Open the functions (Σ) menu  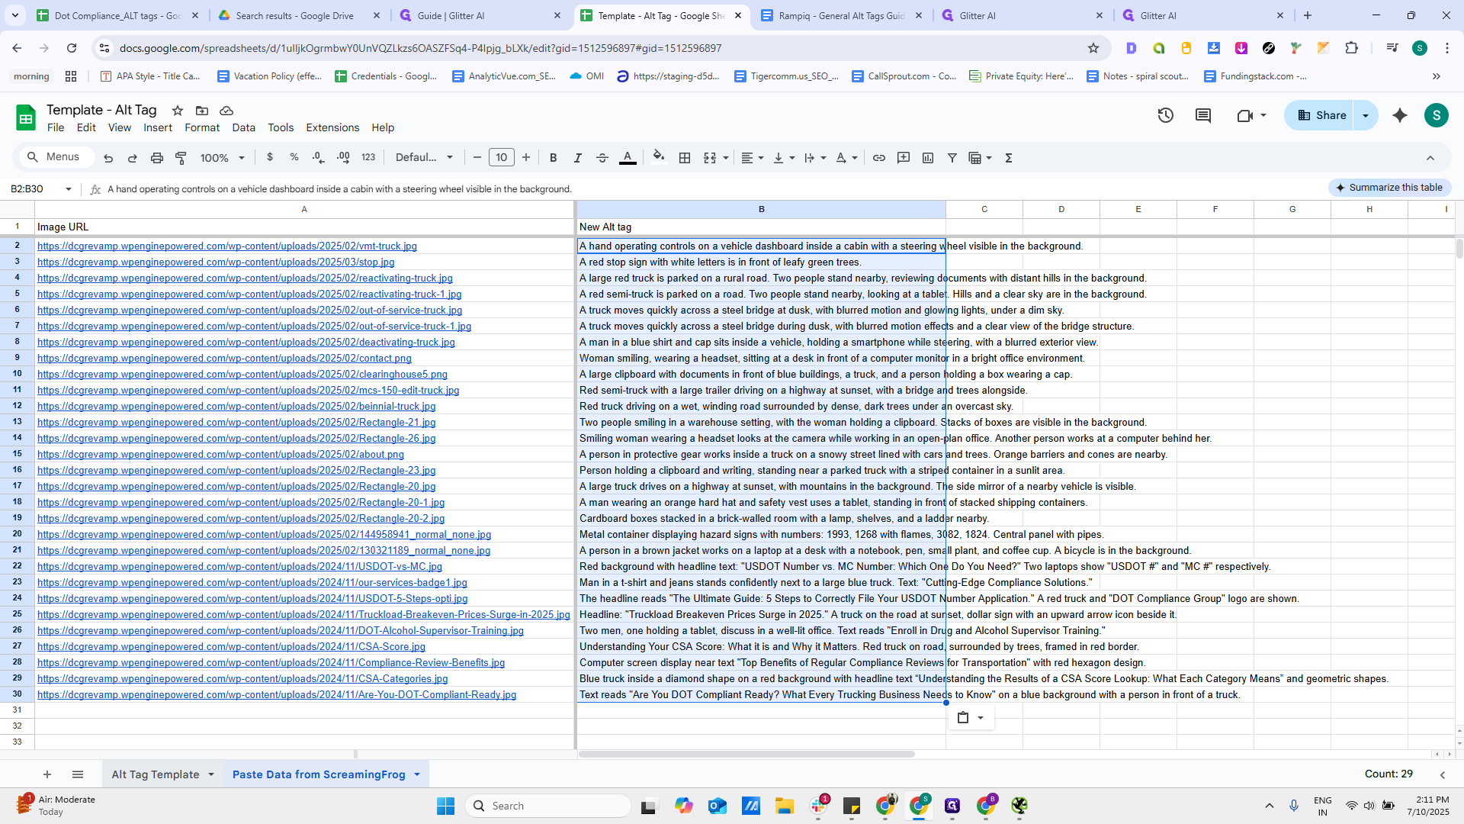(x=1008, y=157)
